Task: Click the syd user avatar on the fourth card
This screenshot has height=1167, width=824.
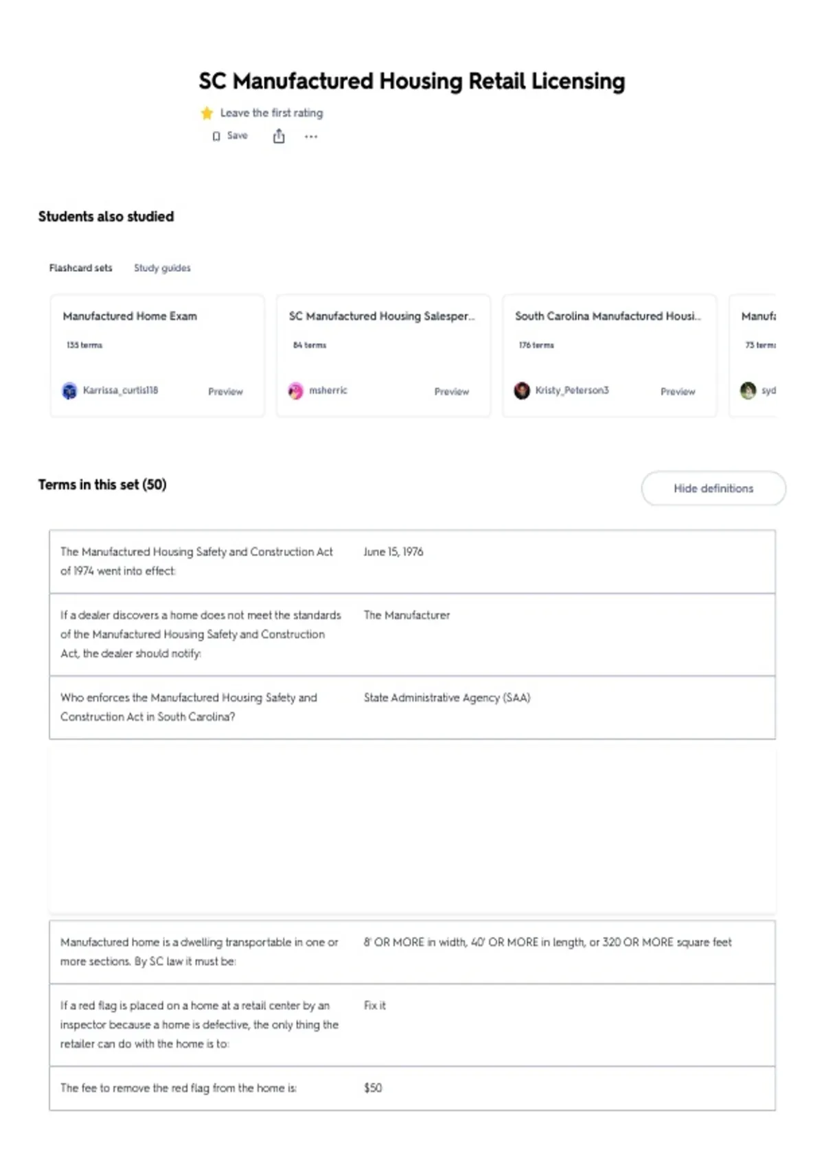Action: [x=748, y=391]
